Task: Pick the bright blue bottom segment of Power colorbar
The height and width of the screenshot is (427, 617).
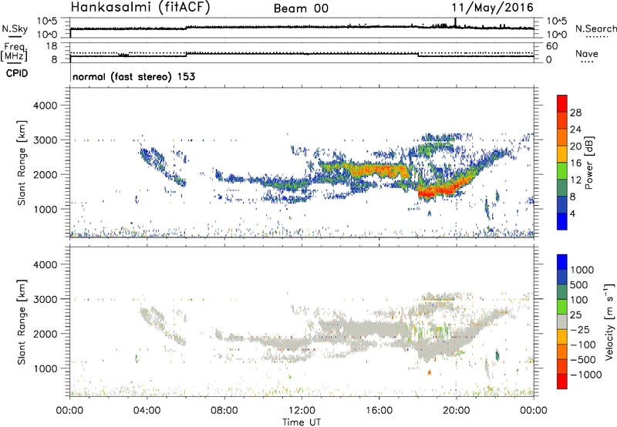Action: click(562, 222)
